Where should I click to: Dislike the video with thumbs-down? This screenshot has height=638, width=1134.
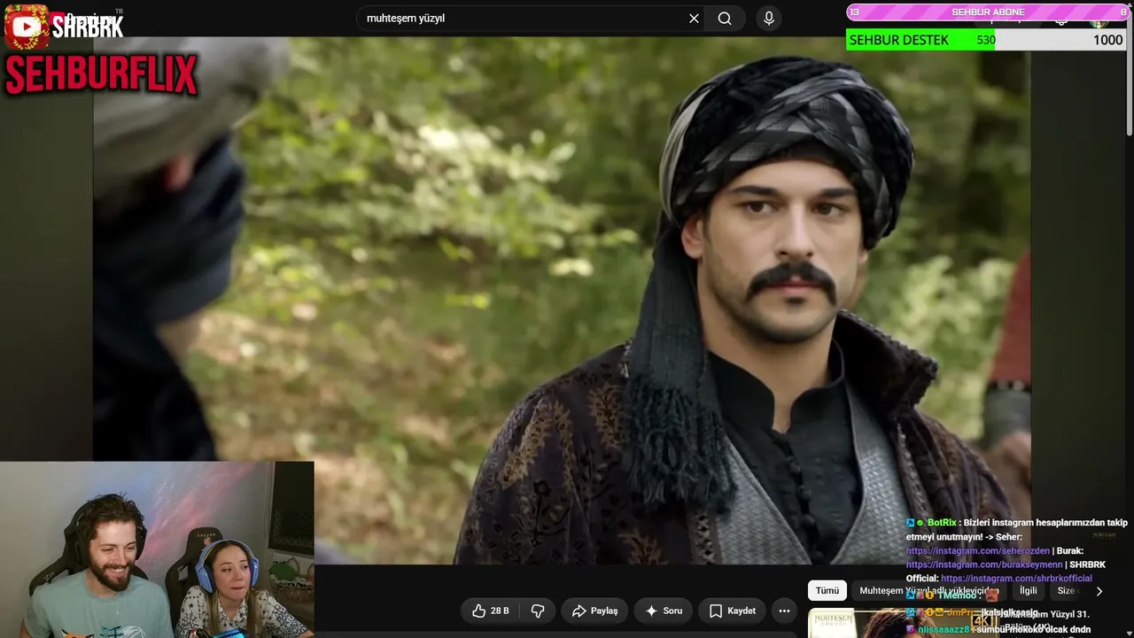pyautogui.click(x=537, y=611)
